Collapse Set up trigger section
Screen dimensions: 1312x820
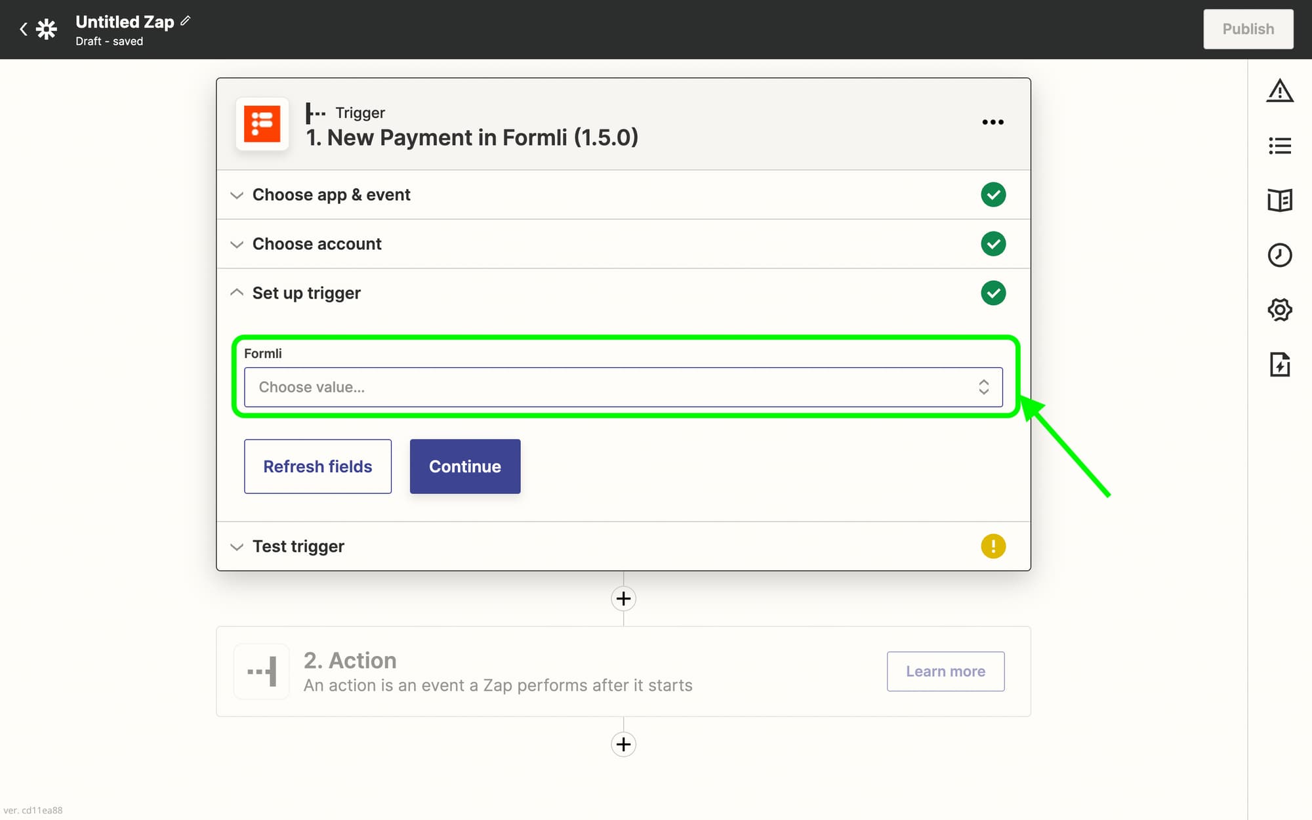[x=306, y=293]
